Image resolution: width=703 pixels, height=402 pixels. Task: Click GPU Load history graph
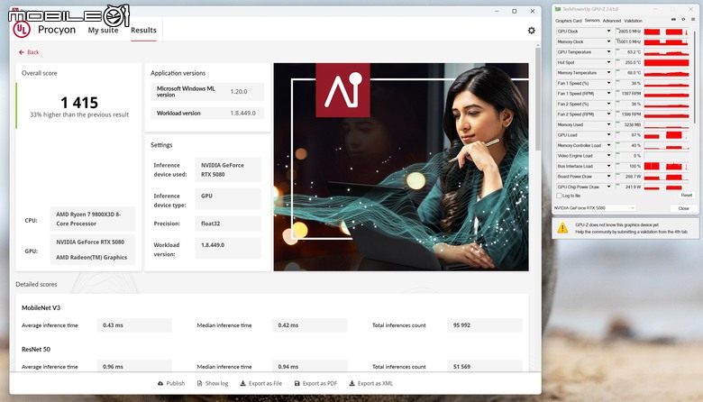tap(666, 135)
